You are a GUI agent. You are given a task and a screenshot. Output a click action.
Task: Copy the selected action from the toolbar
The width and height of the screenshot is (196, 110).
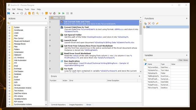point(29,13)
